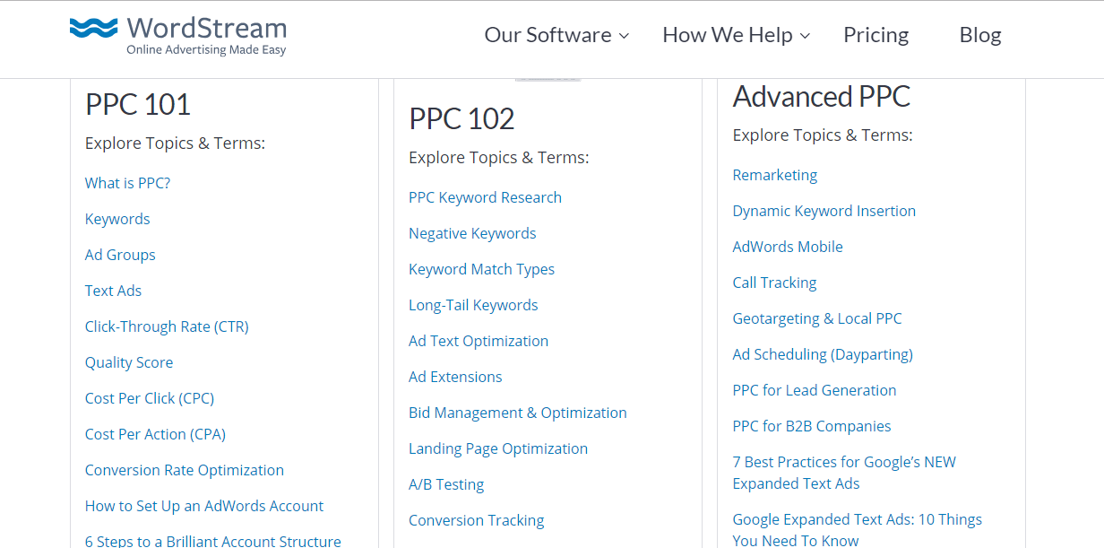Open Dynamic Keyword Insertion
The image size is (1104, 548).
coord(824,210)
